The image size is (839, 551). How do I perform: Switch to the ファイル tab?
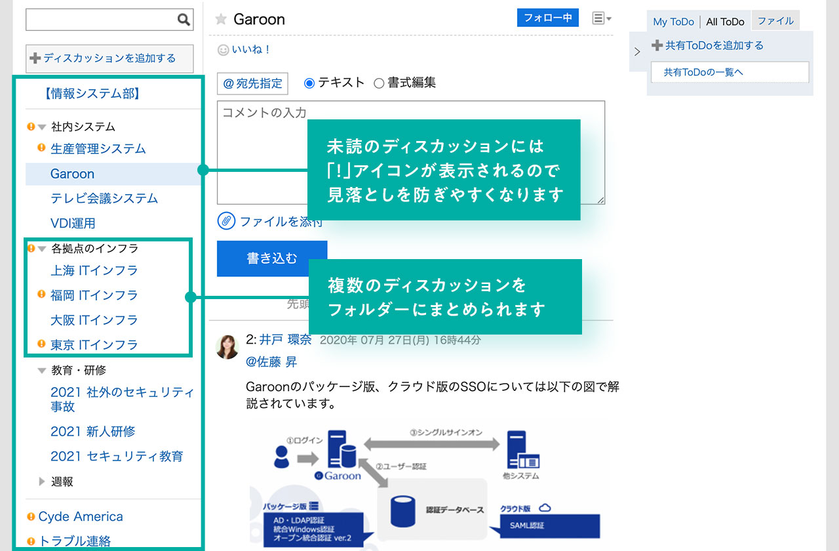[775, 21]
